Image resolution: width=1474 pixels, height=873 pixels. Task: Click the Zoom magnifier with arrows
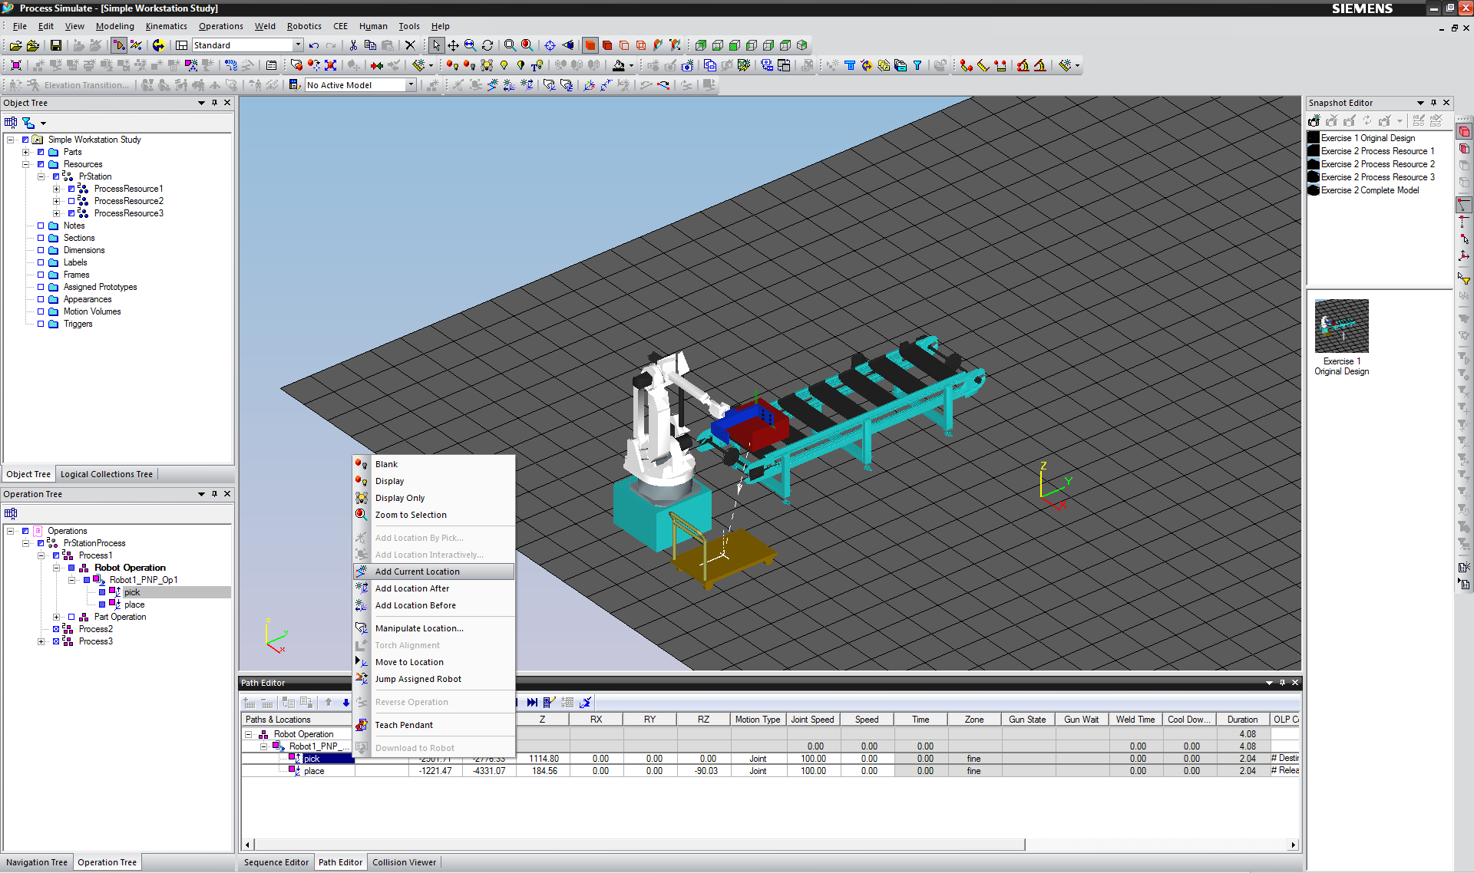pyautogui.click(x=470, y=45)
